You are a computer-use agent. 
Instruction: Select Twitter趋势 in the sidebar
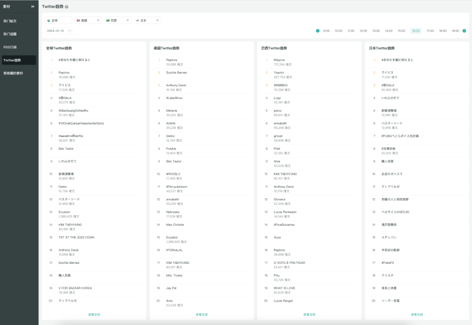click(19, 60)
